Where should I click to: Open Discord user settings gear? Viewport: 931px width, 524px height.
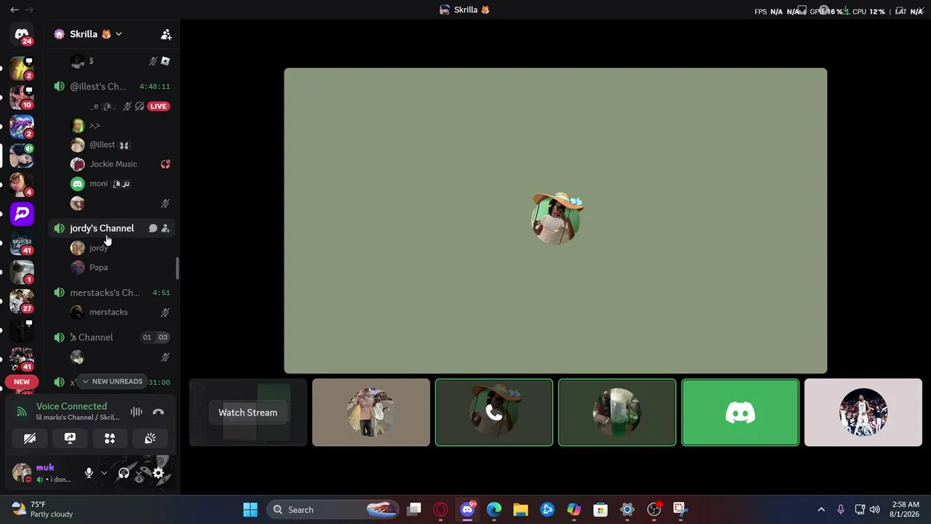[x=158, y=473]
